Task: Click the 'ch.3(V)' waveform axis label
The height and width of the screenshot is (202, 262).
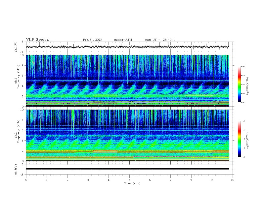Action: (16, 169)
